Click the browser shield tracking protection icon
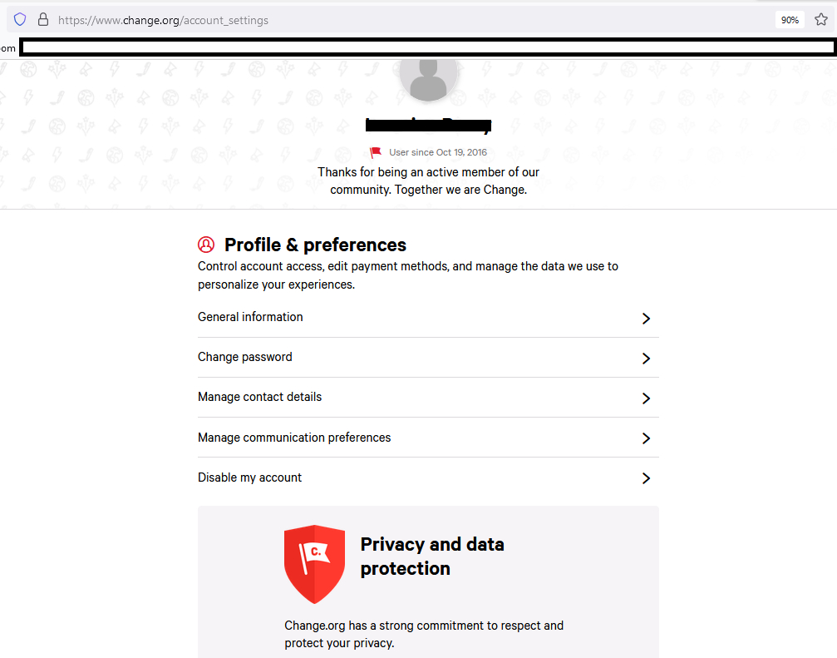This screenshot has height=658, width=837. point(20,19)
